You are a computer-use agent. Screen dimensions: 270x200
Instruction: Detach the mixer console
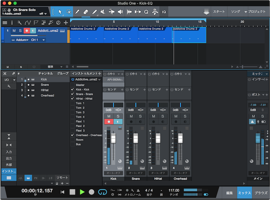(13, 74)
